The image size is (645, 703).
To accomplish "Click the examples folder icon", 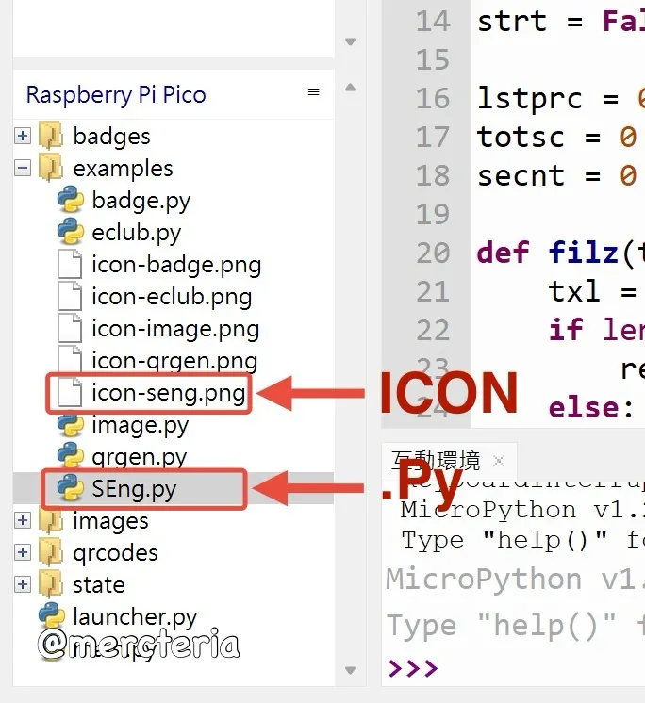I will 51,168.
